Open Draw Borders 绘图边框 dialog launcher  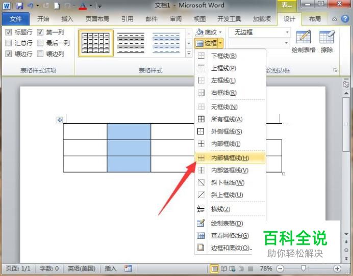(x=335, y=70)
